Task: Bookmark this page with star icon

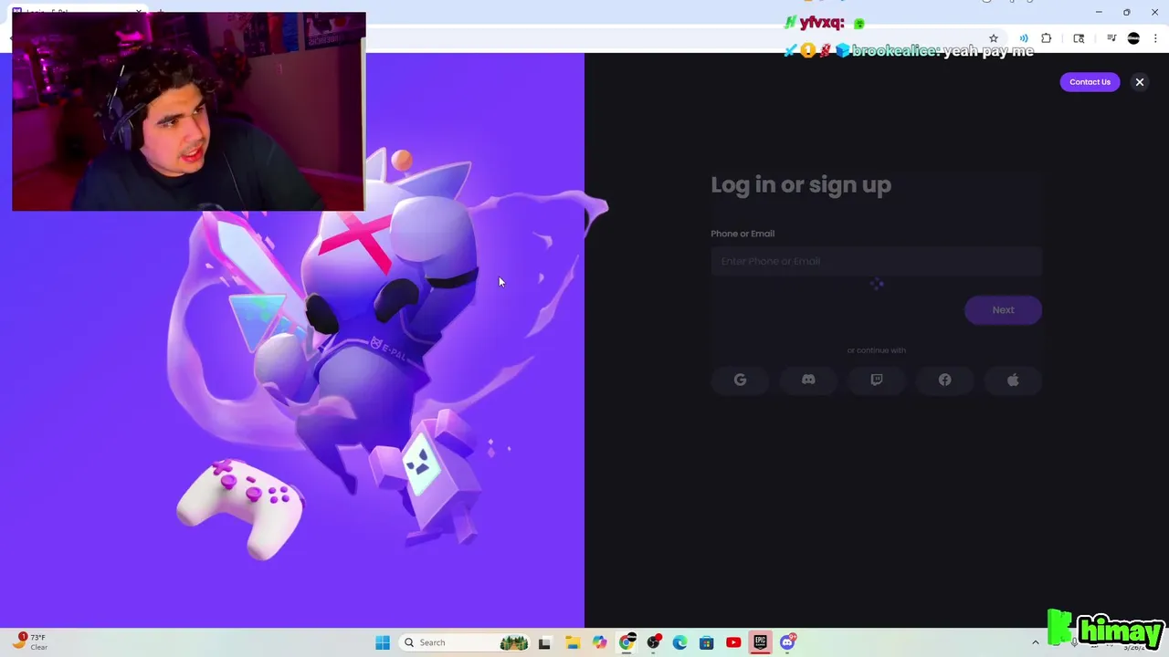Action: (994, 38)
